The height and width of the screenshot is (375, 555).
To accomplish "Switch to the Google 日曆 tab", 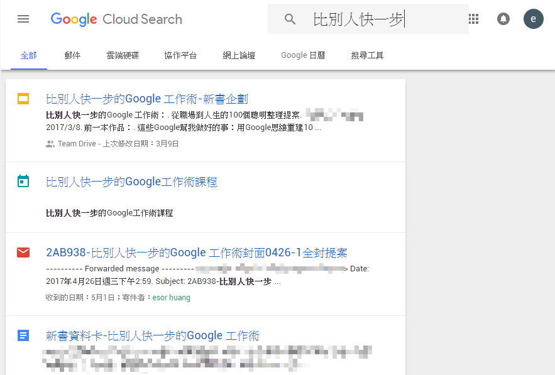I will pyautogui.click(x=303, y=55).
